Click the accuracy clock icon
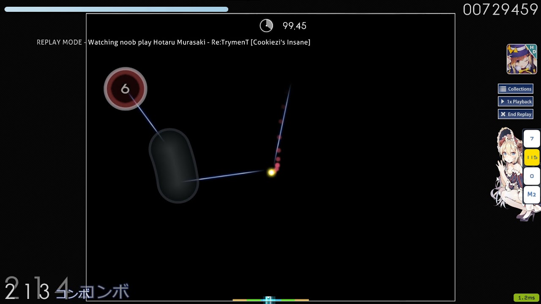This screenshot has width=541, height=304. 266,26
